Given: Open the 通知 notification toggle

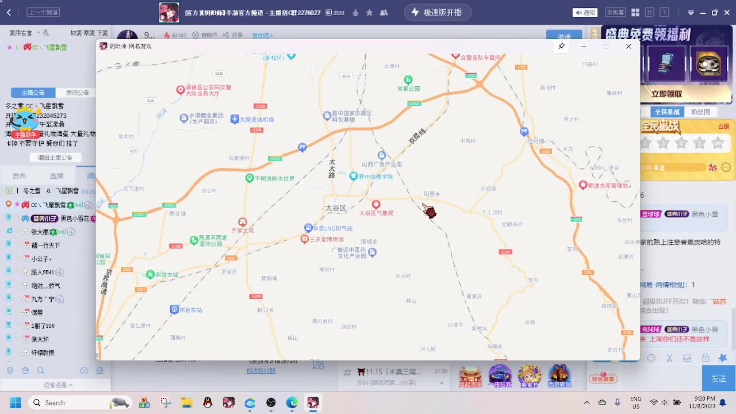Looking at the screenshot, I should coord(585,12).
